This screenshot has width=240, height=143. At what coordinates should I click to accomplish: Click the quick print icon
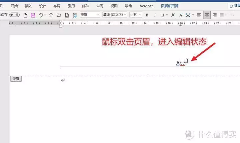(75, 15)
